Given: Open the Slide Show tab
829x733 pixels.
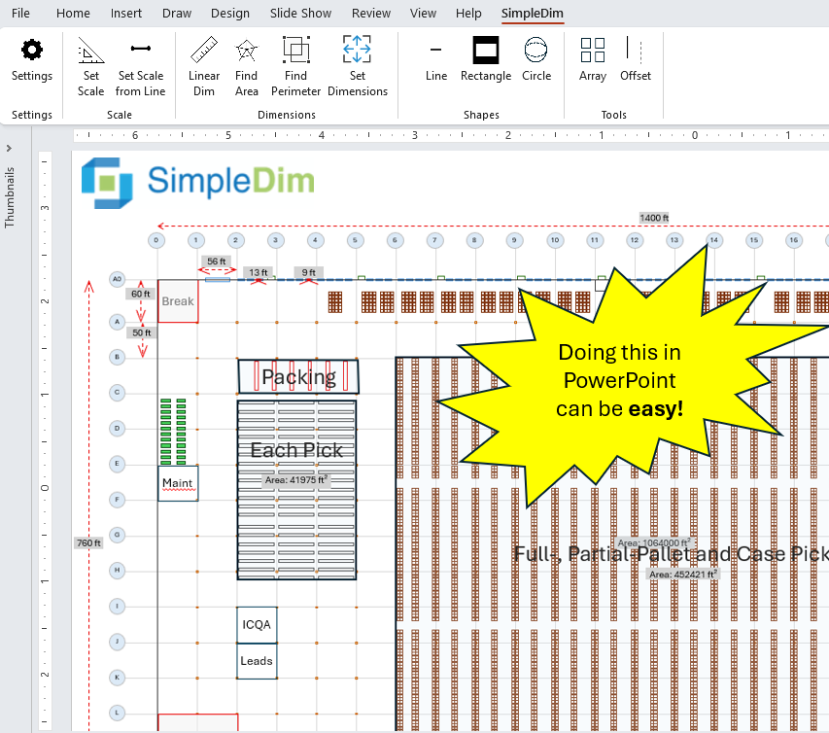Looking at the screenshot, I should point(300,14).
